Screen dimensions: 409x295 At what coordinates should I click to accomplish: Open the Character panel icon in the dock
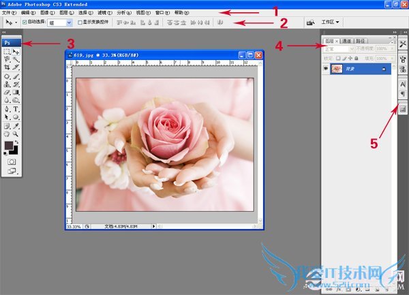tap(402, 84)
